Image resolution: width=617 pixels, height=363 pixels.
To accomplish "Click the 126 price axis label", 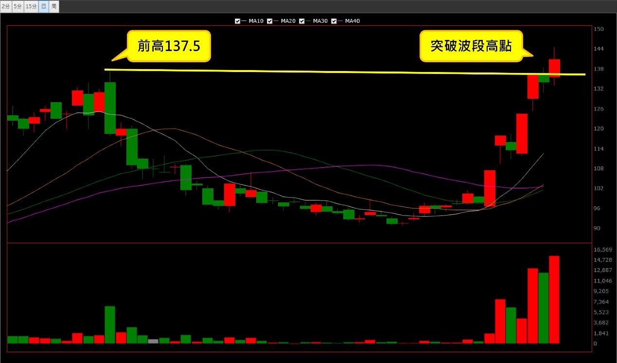I will (599, 109).
